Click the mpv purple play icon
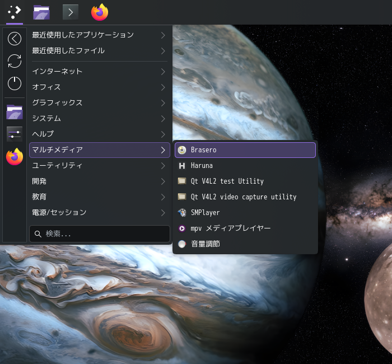Screen dimensions: 392x364 pos(182,228)
